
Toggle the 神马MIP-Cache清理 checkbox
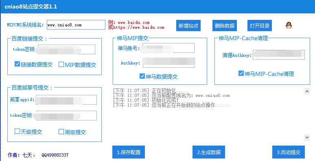tap(241, 73)
